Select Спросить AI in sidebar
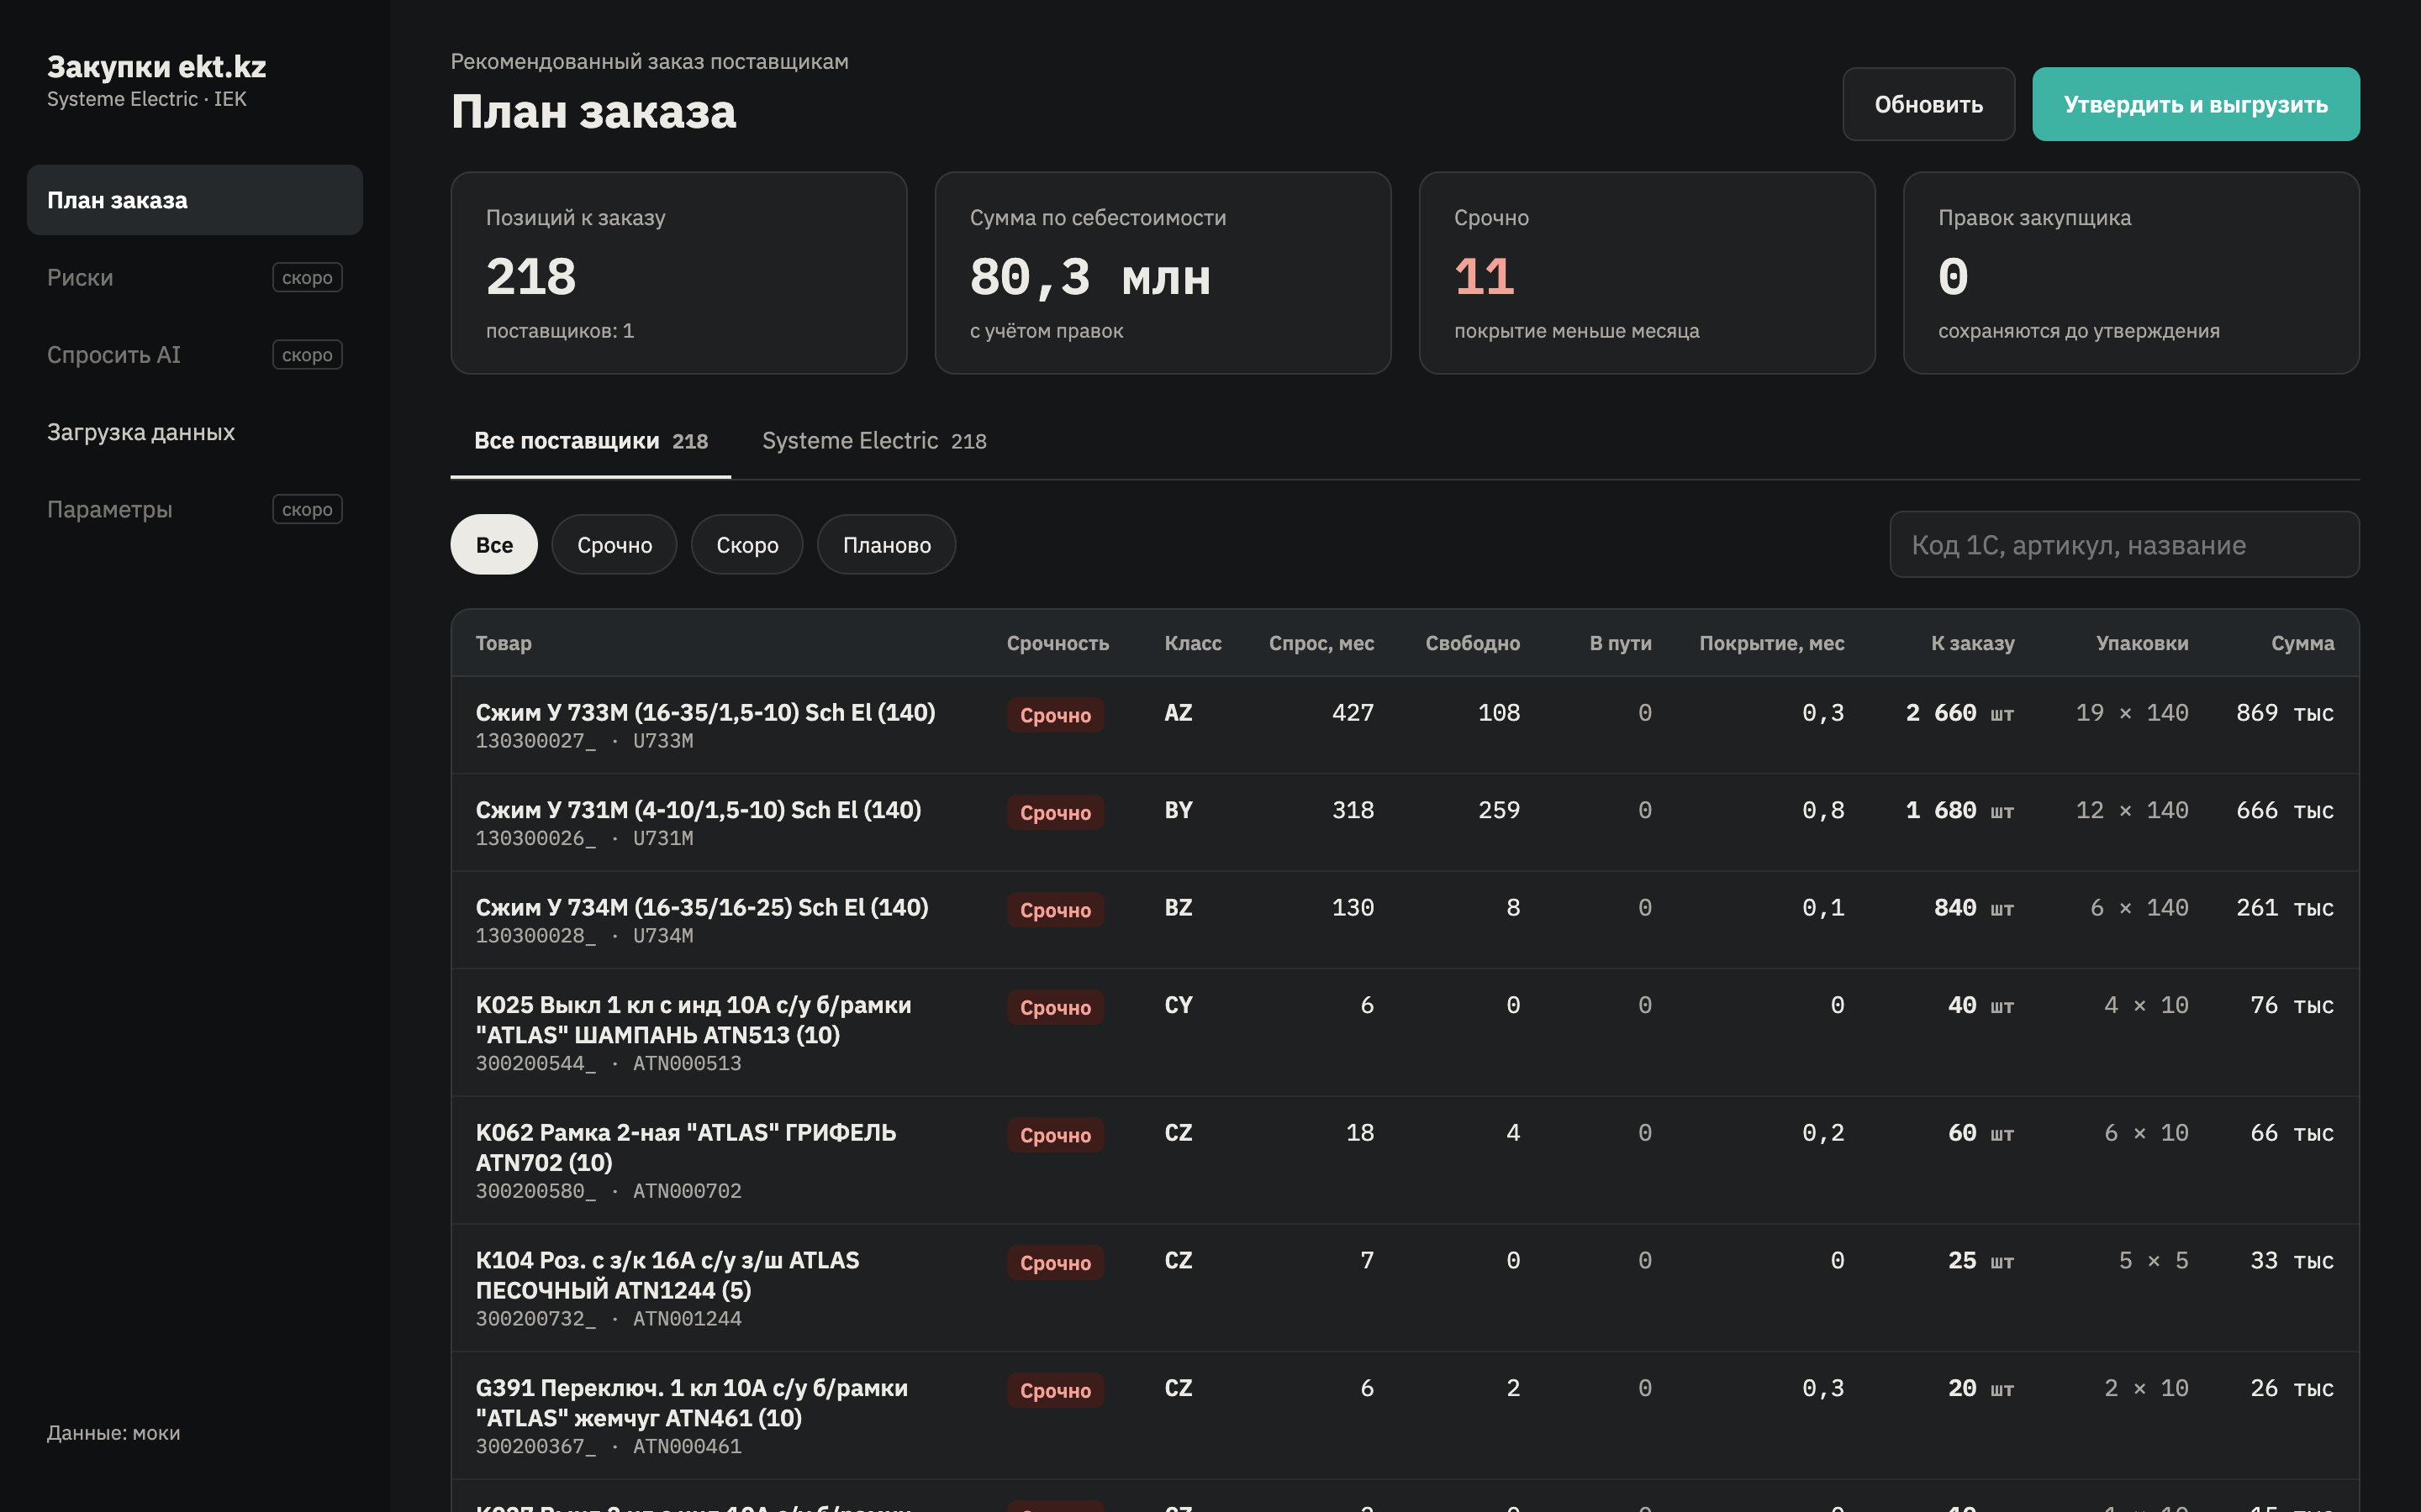The width and height of the screenshot is (2421, 1512). tap(194, 355)
